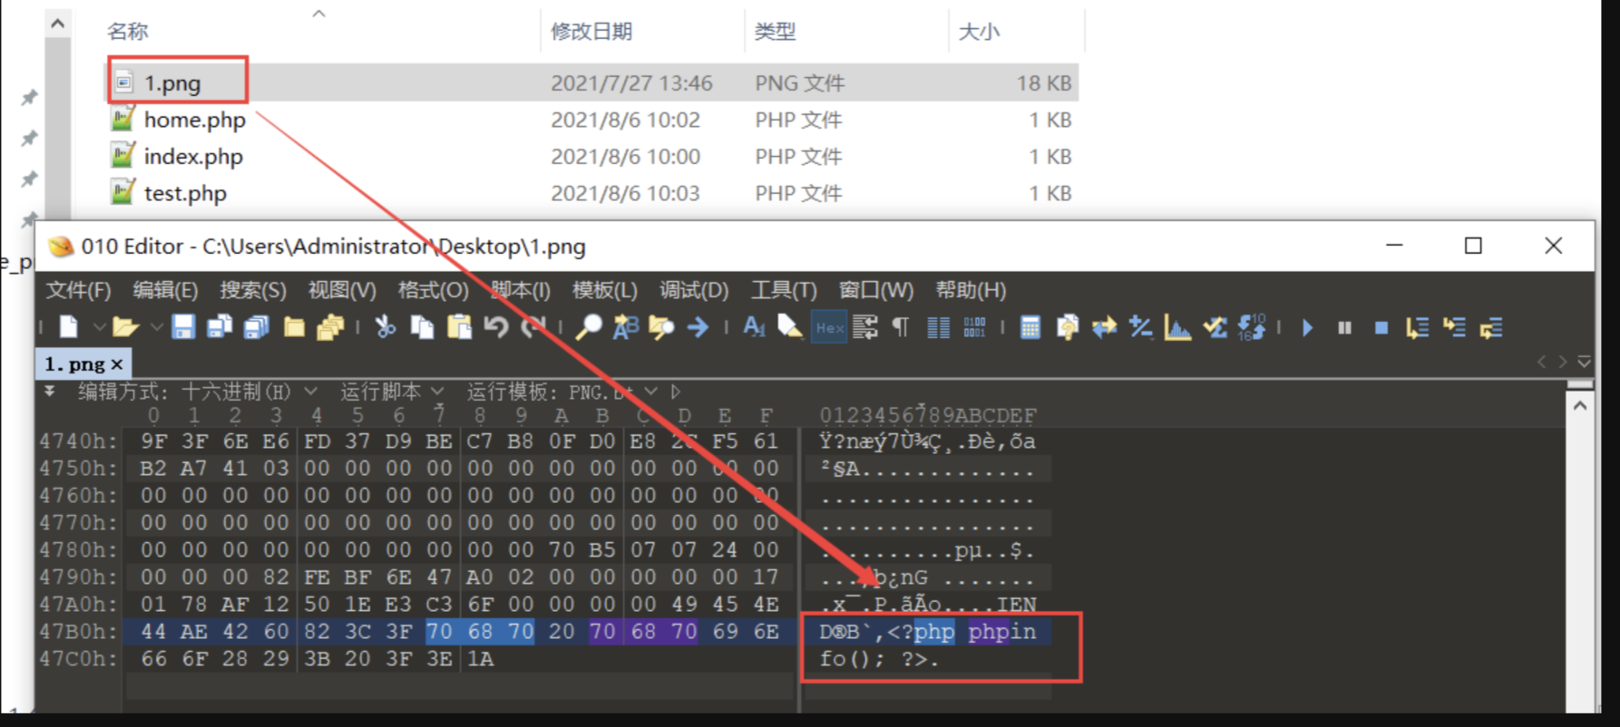Click the Paste clipboard icon
Screen dimensions: 1620x727
point(459,327)
